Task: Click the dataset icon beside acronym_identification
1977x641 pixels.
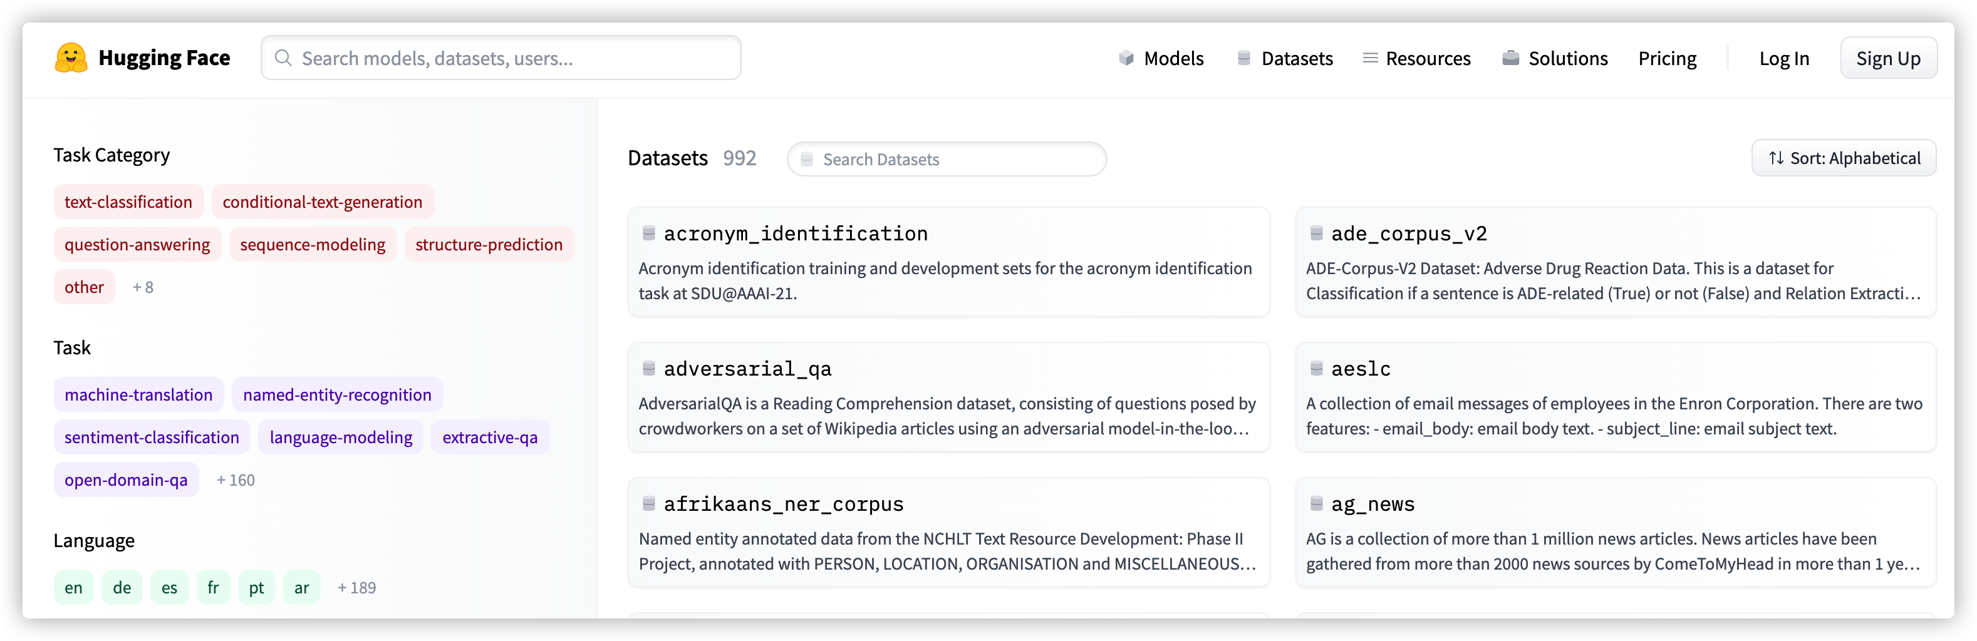Action: (648, 233)
